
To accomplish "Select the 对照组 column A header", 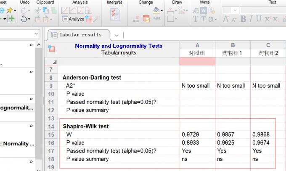I will click(x=197, y=49).
